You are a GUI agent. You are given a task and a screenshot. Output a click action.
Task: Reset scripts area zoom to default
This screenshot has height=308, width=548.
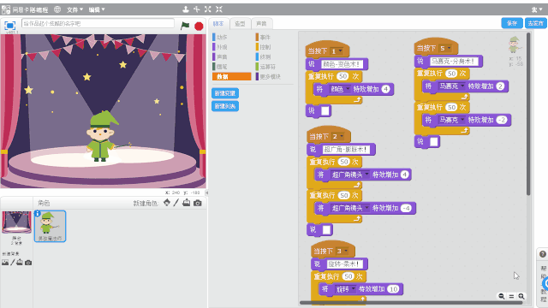511,296
